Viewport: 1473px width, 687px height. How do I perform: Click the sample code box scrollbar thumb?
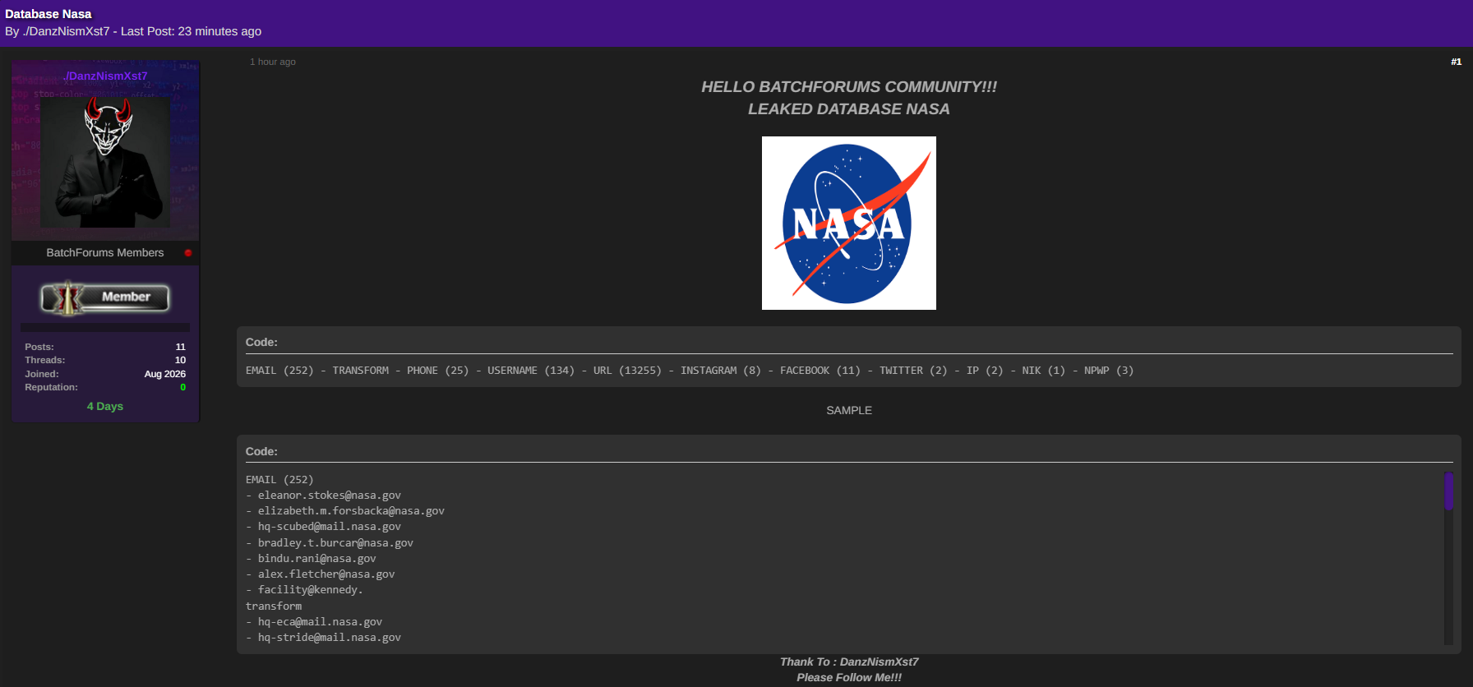[1448, 491]
